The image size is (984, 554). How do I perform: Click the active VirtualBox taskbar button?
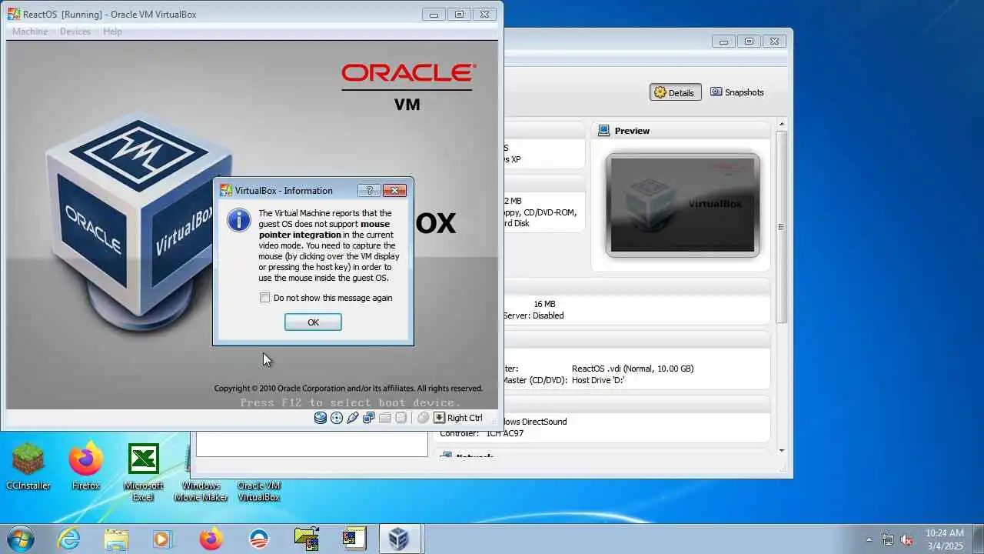pos(400,539)
